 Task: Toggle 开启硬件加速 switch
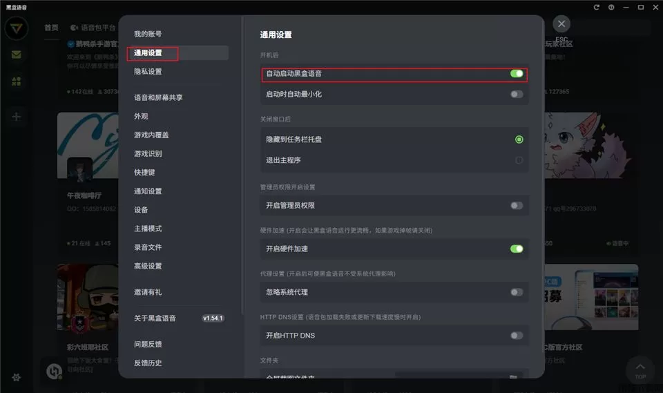tap(517, 249)
